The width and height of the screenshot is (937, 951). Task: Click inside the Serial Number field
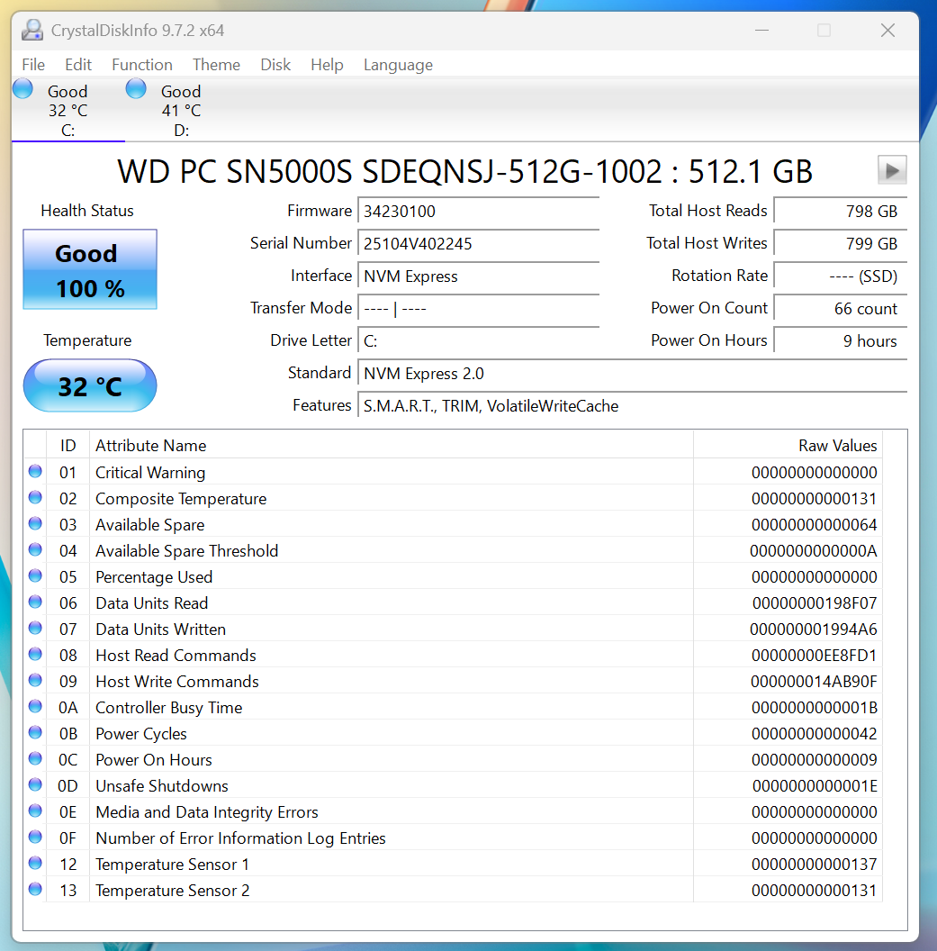click(477, 244)
